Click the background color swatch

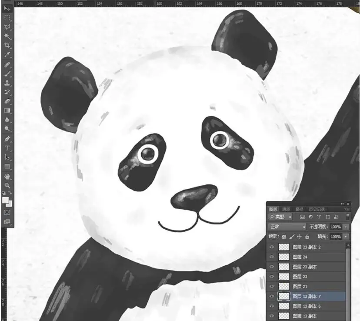10,204
